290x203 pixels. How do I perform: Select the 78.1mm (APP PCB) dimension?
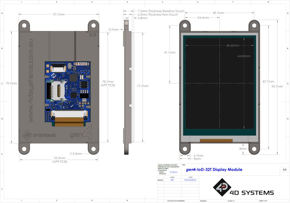pyautogui.click(x=108, y=83)
